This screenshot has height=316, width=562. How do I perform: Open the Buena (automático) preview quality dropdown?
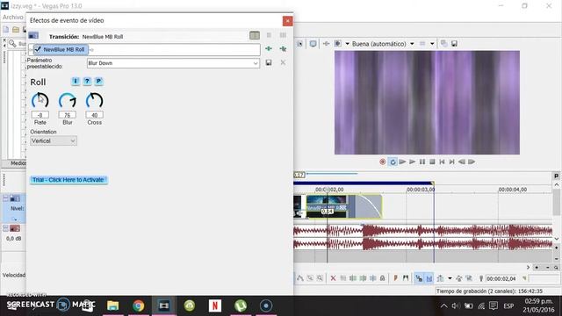(383, 44)
